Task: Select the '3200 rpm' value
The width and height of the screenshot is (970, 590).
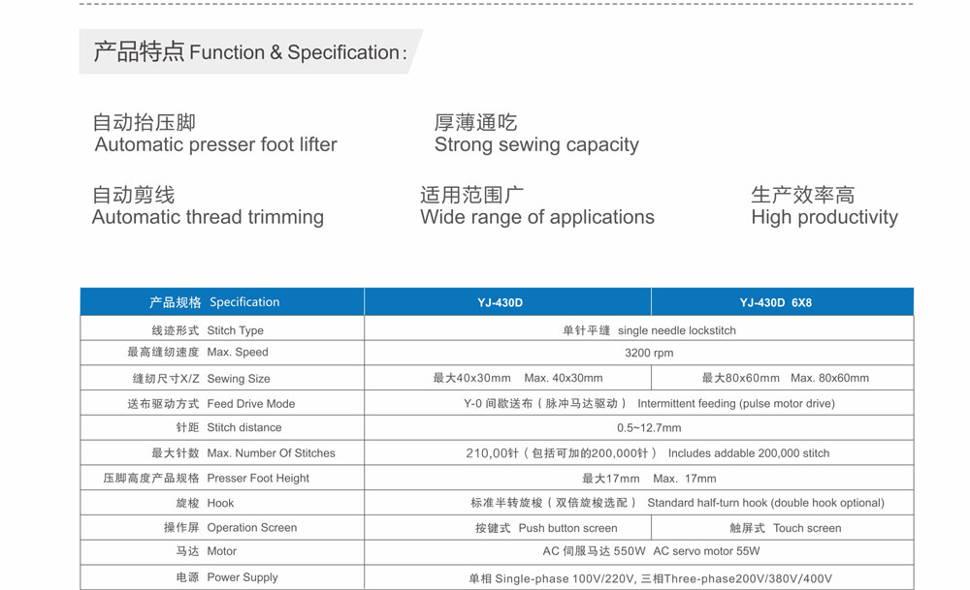Action: 649,353
